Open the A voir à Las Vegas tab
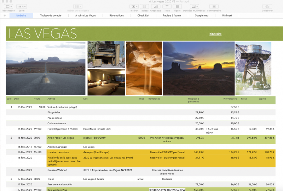This screenshot has height=191, width=283. (x=85, y=16)
